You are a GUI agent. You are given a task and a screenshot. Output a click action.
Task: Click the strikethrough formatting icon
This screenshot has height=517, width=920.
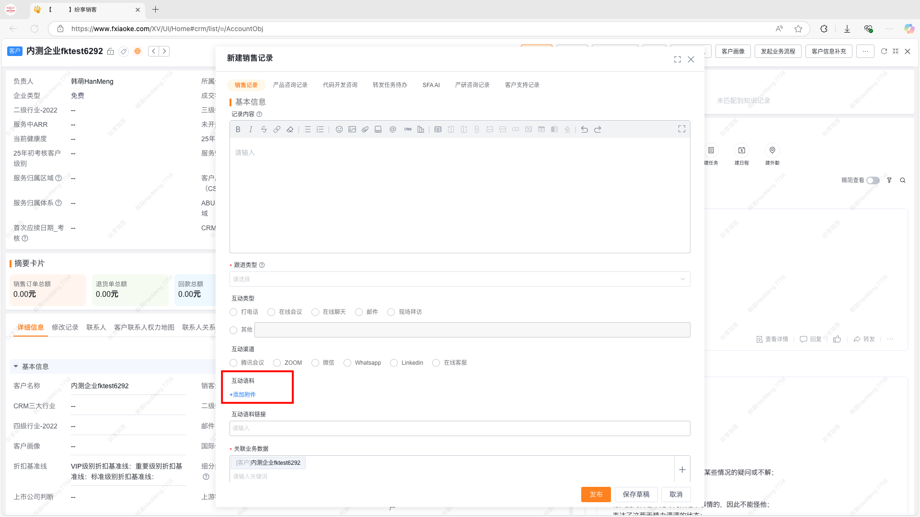pyautogui.click(x=264, y=129)
